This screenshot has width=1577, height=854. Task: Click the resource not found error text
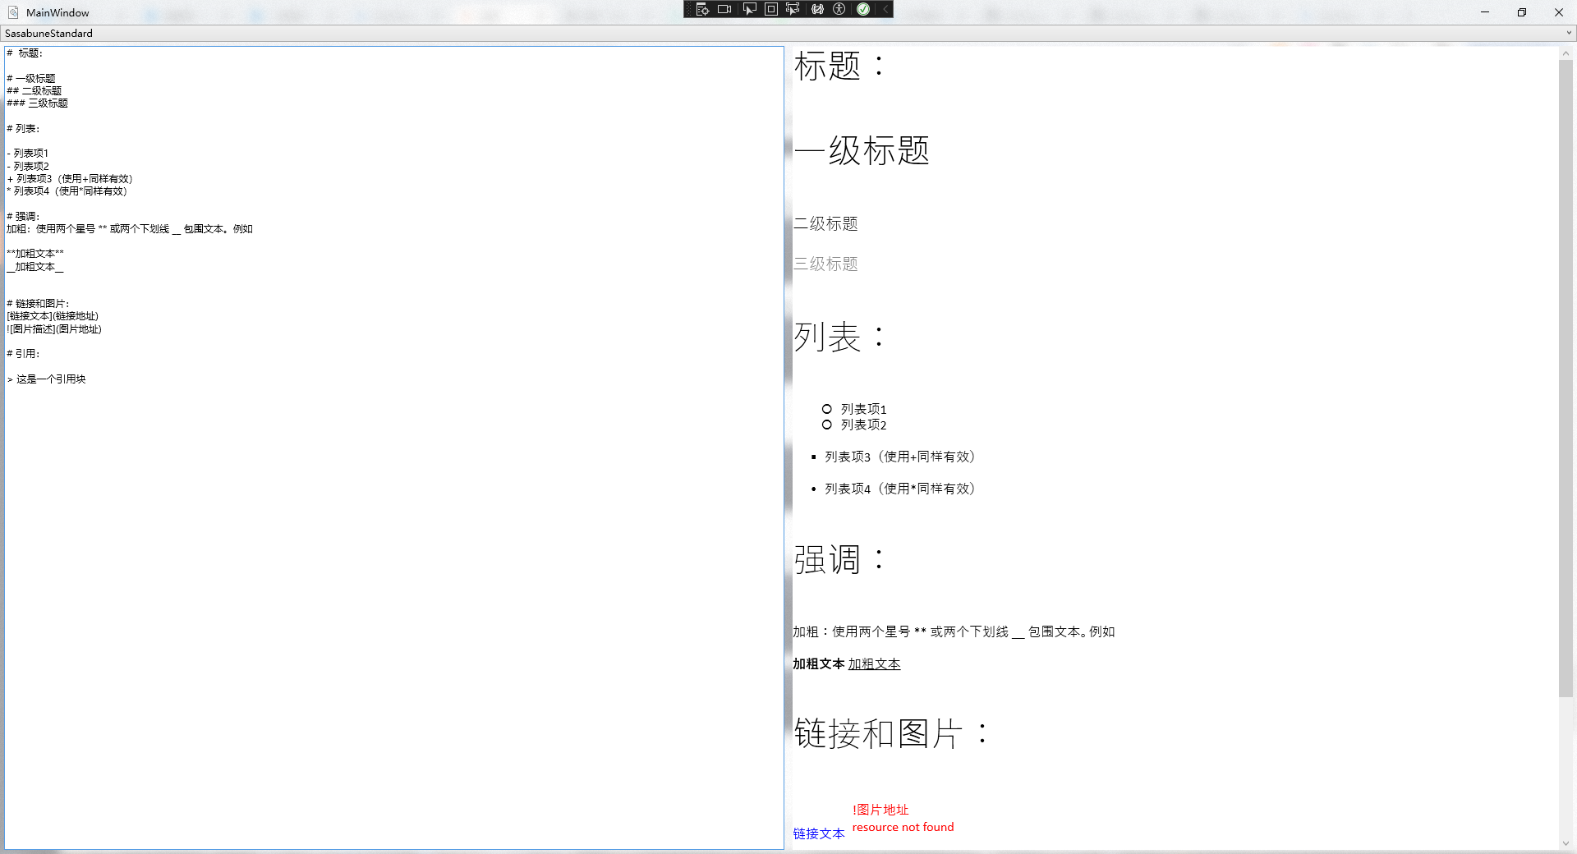[x=903, y=827]
